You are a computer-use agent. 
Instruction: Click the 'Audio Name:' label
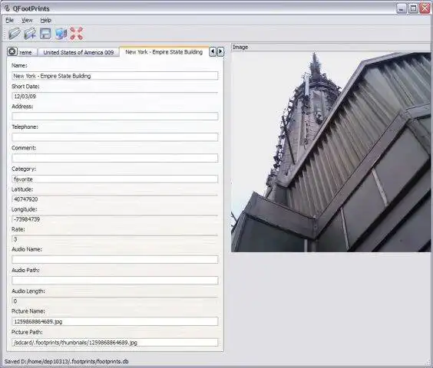coord(27,249)
